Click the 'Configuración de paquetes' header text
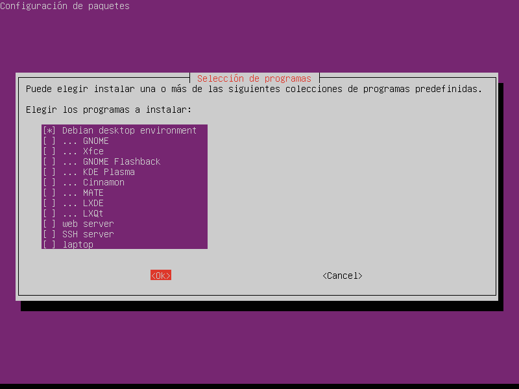 click(x=65, y=6)
